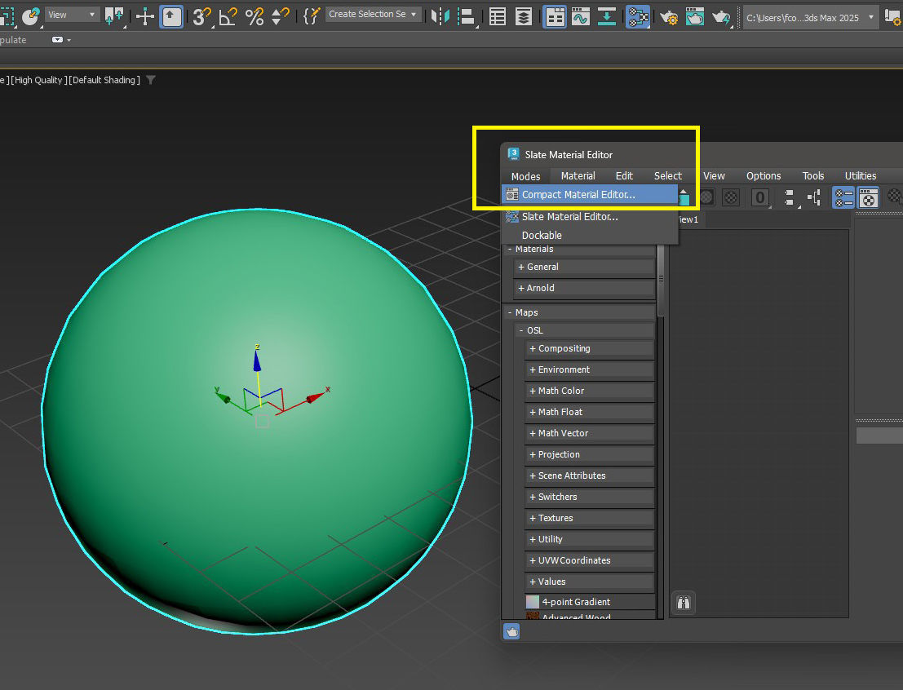Viewport: 903px width, 690px height.
Task: Click the Material Editor toolbar icon
Action: tap(638, 16)
